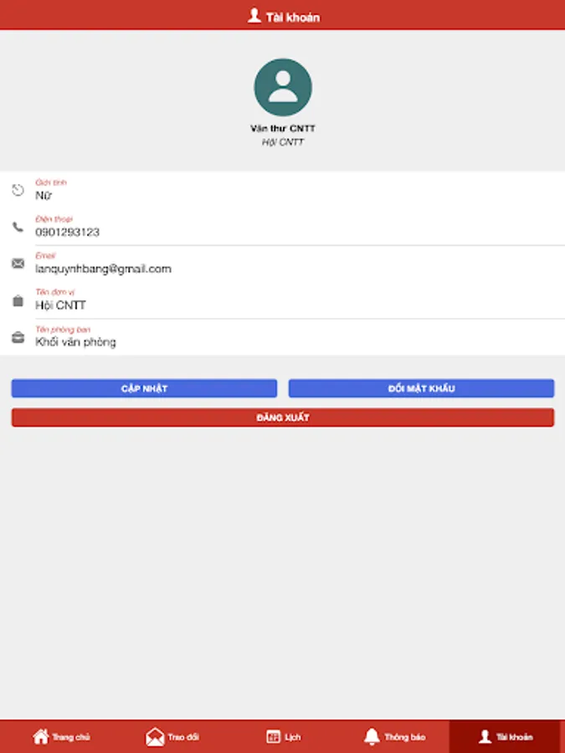This screenshot has height=753, width=565.
Task: Click the bag icon beside Tên đơn vị
Action: point(18,300)
